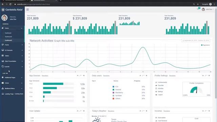
Task: Open the notifications envelope icon with badge
Action: (198, 9)
